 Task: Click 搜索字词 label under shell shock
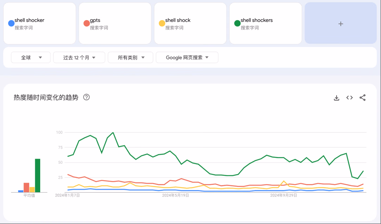[174, 28]
